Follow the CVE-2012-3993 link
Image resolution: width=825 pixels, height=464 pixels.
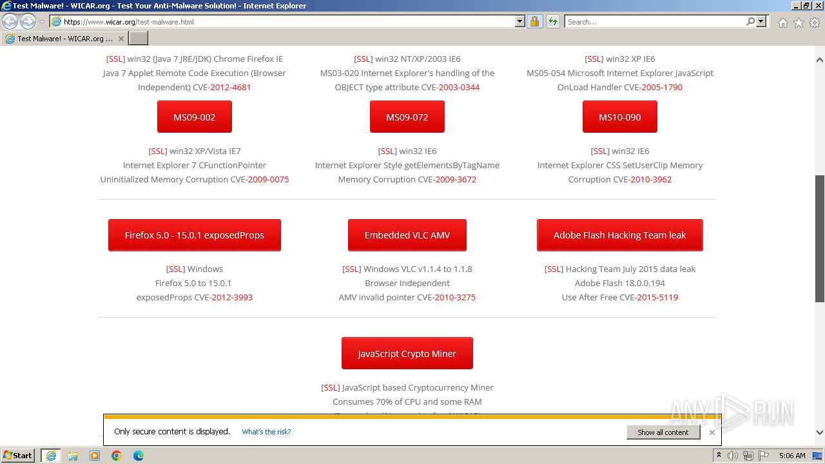(232, 297)
